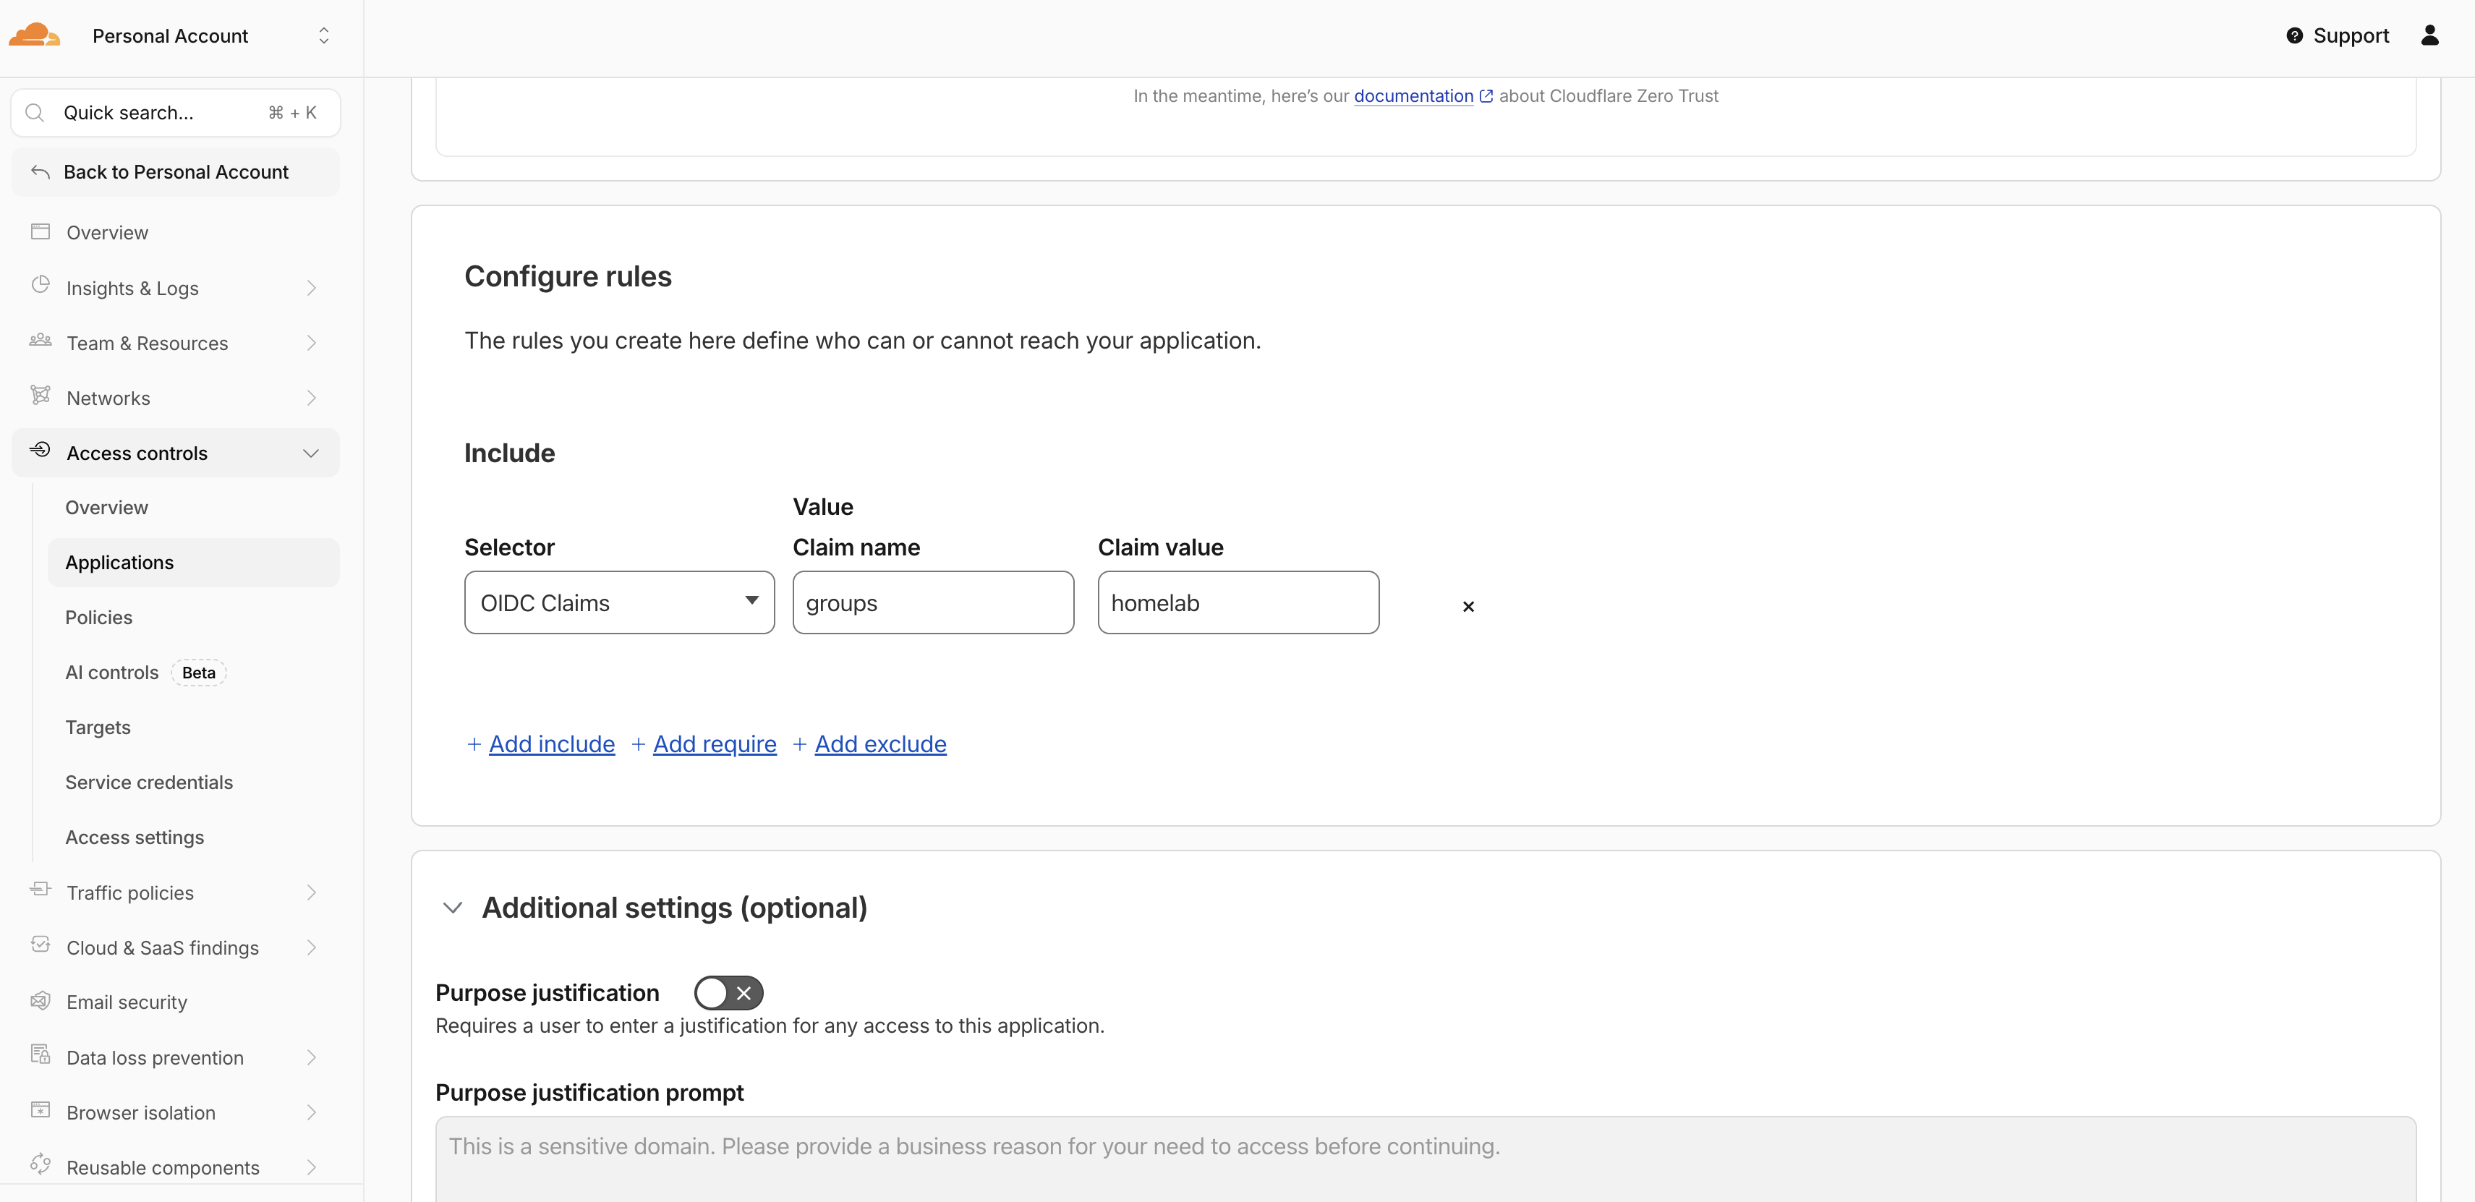Click the Add exclude link
Screen dimensions: 2475x1202
(880, 743)
